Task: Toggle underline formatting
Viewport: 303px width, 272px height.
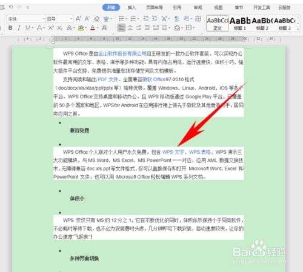Action: tap(28, 28)
